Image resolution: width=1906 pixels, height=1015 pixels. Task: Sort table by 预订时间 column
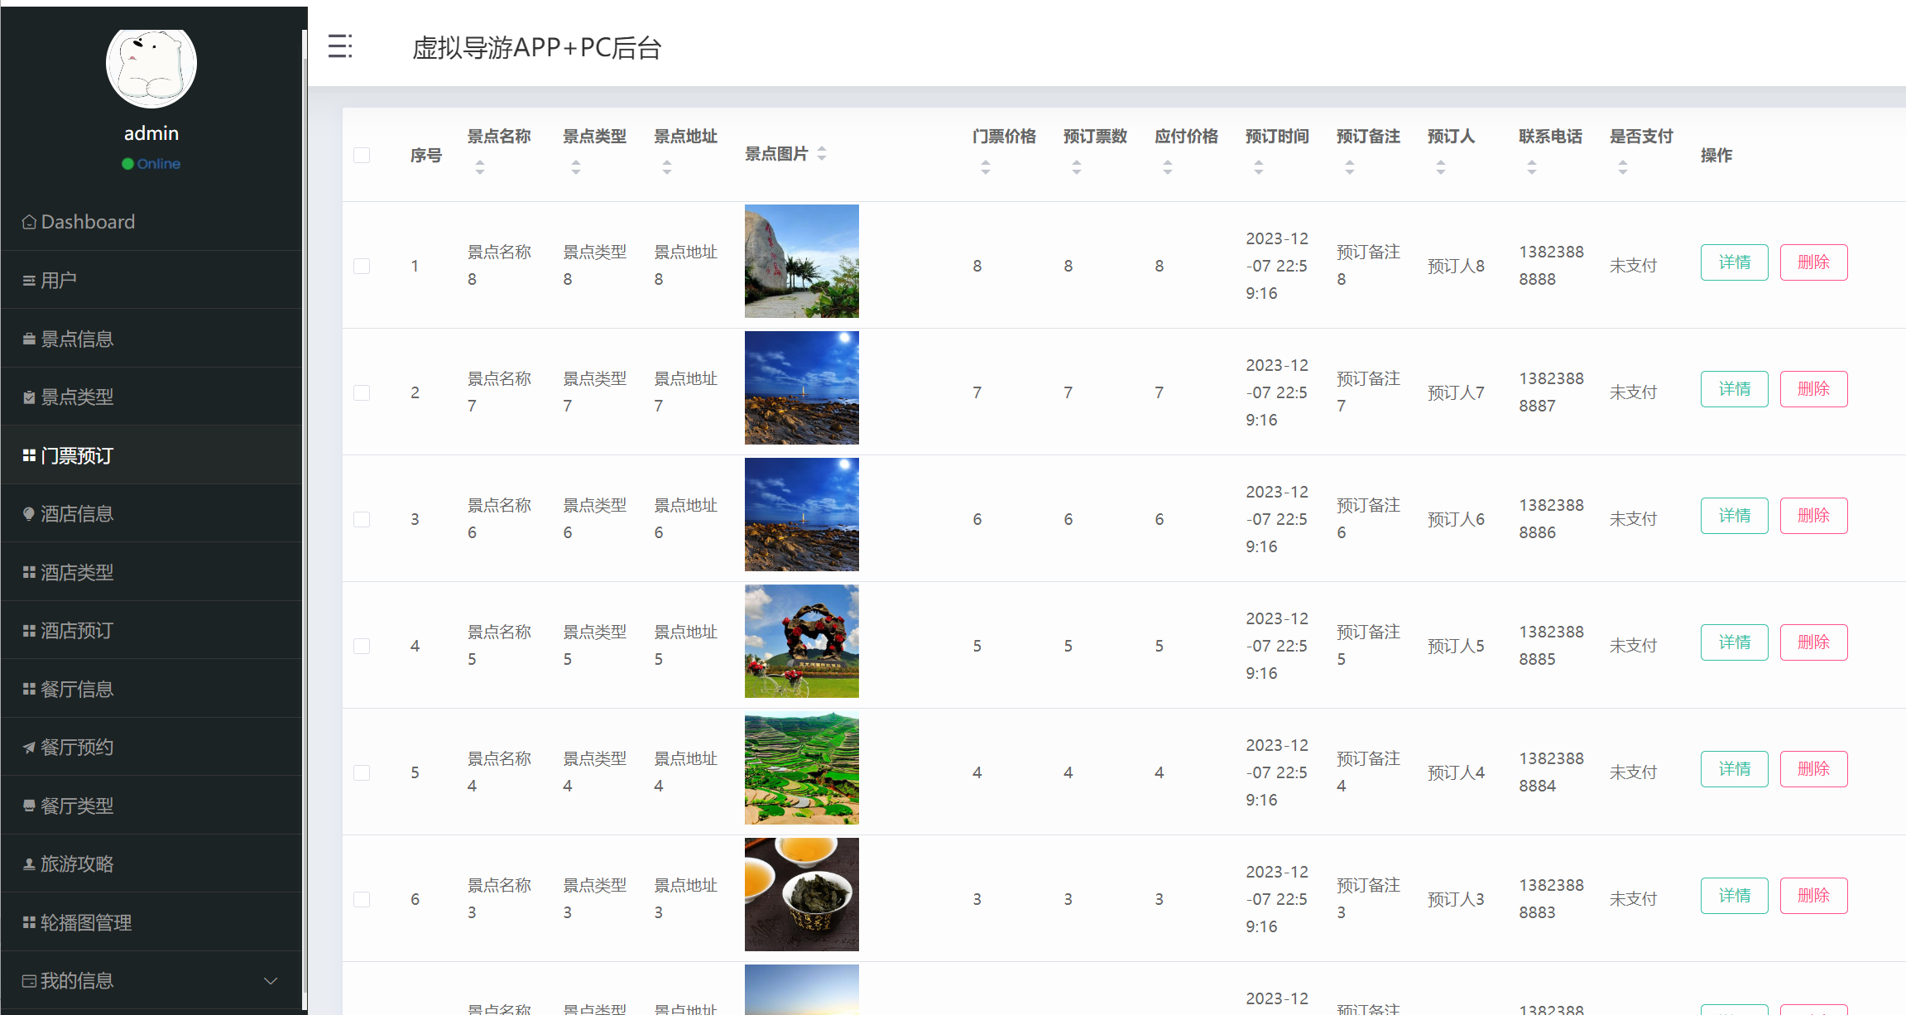1259,166
